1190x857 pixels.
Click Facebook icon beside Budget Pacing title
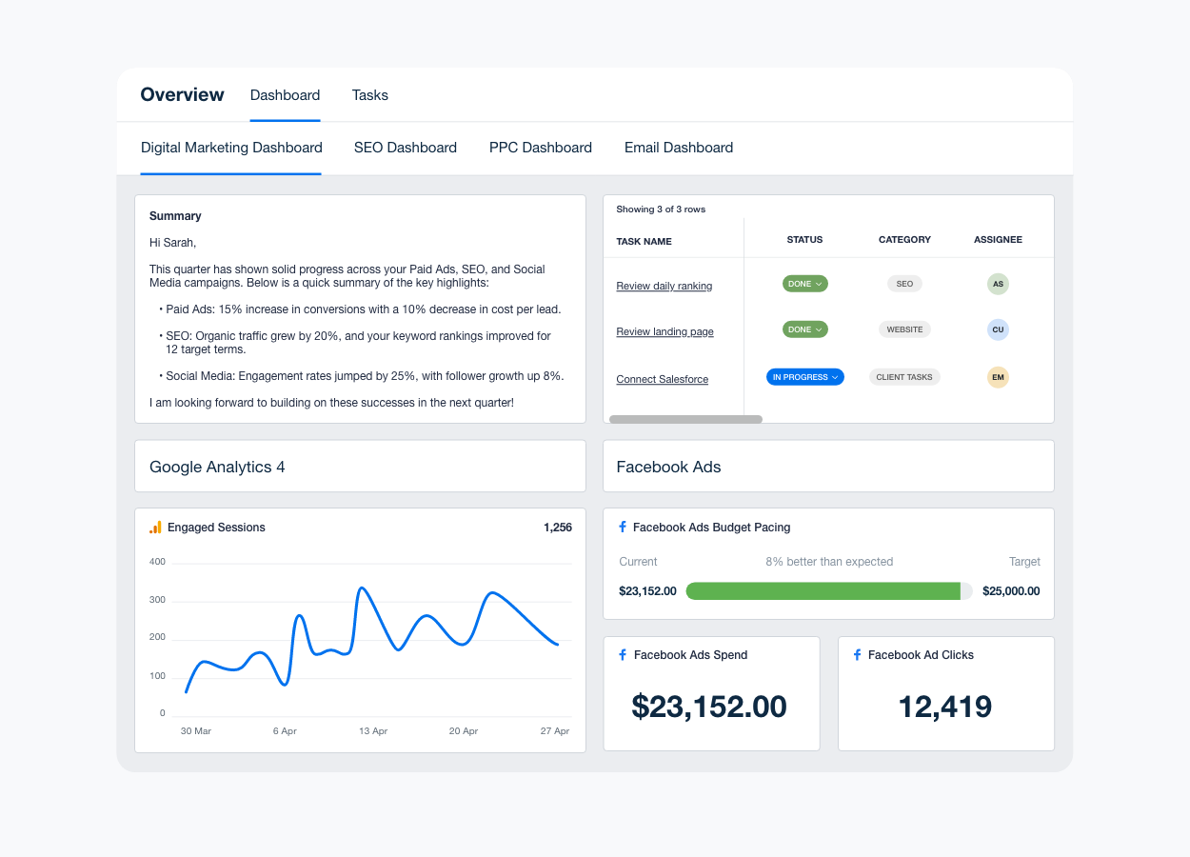point(623,527)
